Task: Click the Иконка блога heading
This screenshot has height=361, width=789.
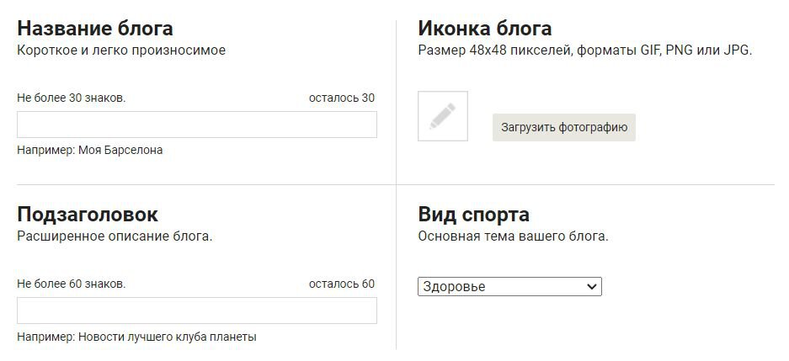Action: click(x=484, y=29)
